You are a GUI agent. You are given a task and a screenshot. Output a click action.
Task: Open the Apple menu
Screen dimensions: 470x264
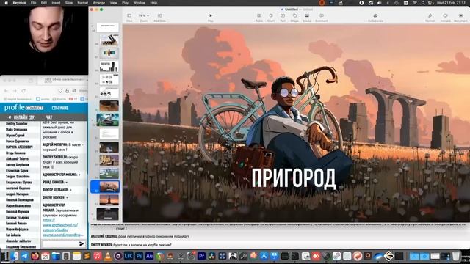point(7,3)
